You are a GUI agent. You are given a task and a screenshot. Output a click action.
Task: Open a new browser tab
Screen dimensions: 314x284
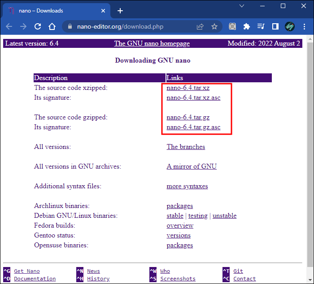coord(120,11)
